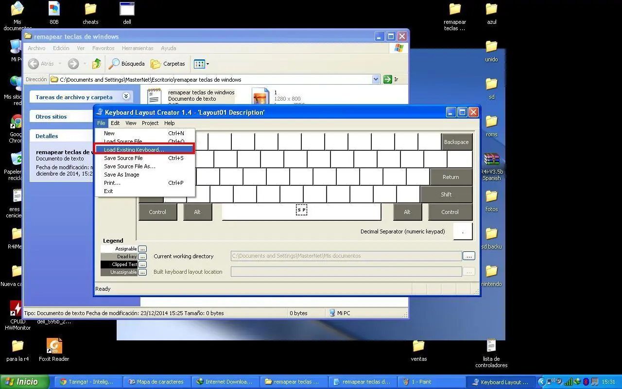Image resolution: width=622 pixels, height=389 pixels.
Task: Click the Return key on layout
Action: (450, 177)
